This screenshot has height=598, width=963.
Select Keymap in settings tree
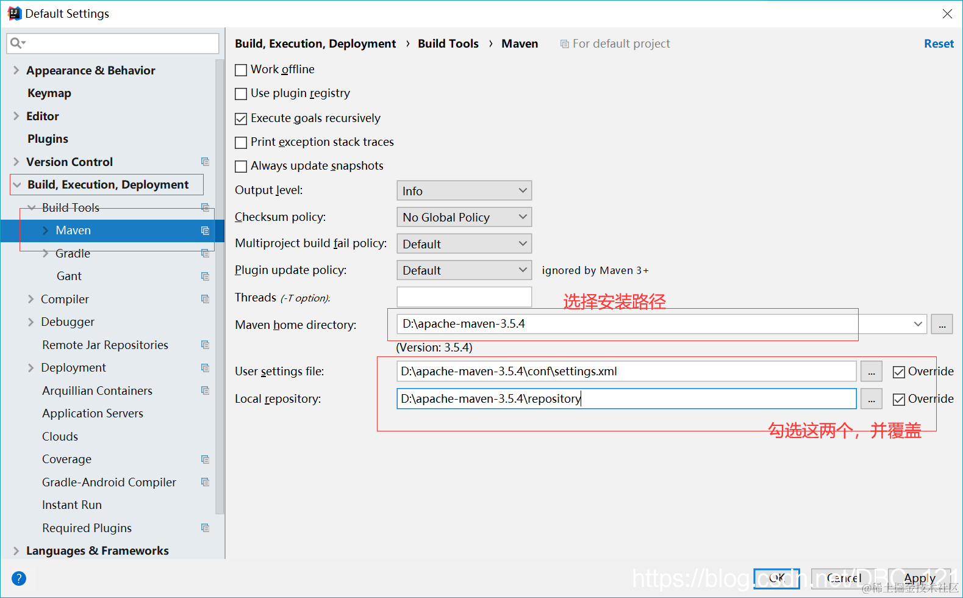49,93
